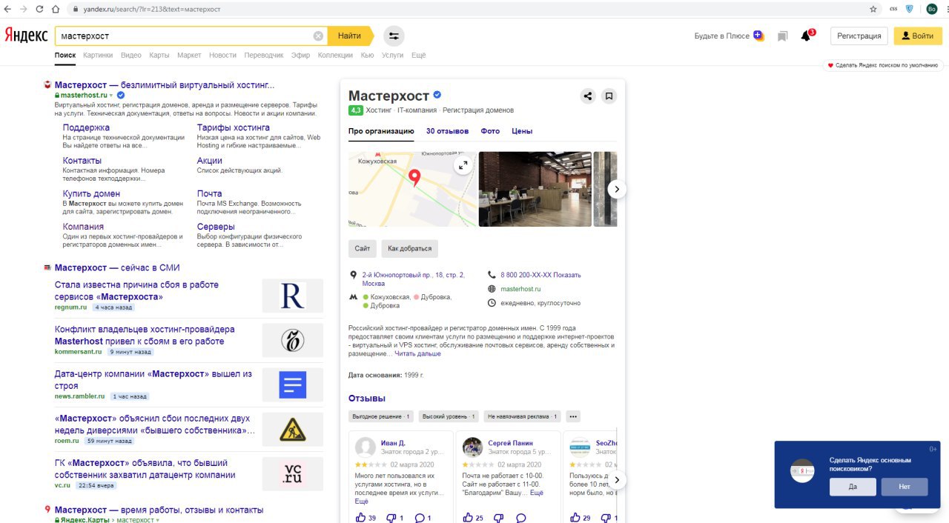Open the Купить домен sitelink

pos(91,193)
